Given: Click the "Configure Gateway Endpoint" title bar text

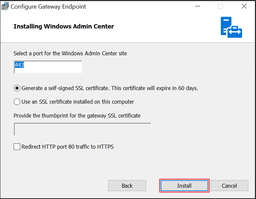Looking at the screenshot, I should coord(48,7).
